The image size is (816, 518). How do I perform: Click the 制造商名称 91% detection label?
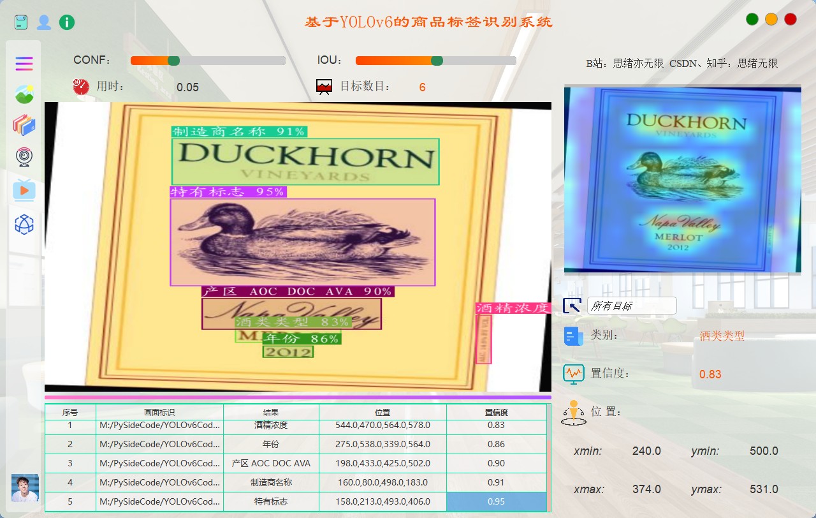click(239, 131)
